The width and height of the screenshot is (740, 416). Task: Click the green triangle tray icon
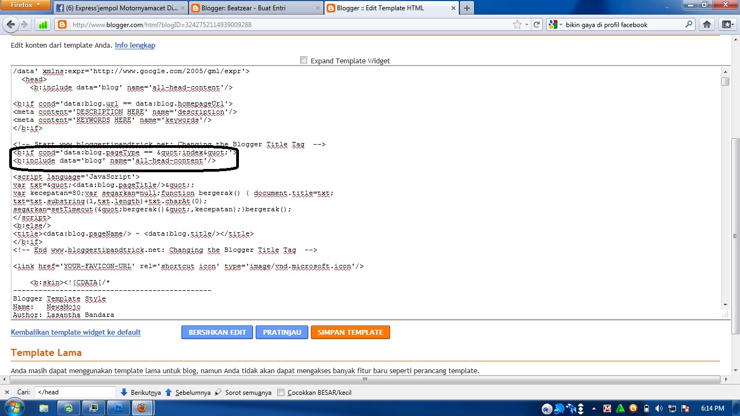pos(620,408)
